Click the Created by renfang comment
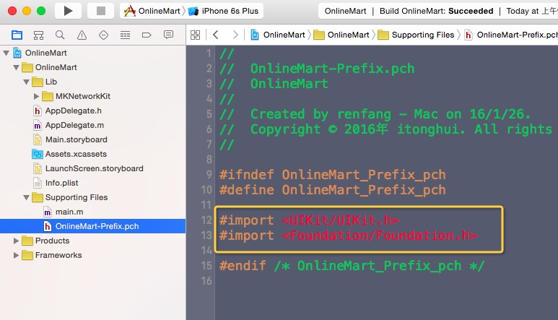The image size is (558, 320). [375, 114]
